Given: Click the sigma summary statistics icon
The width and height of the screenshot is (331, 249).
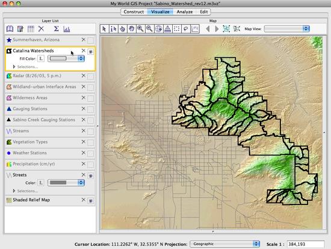Looking at the screenshot, I should 56,29.
